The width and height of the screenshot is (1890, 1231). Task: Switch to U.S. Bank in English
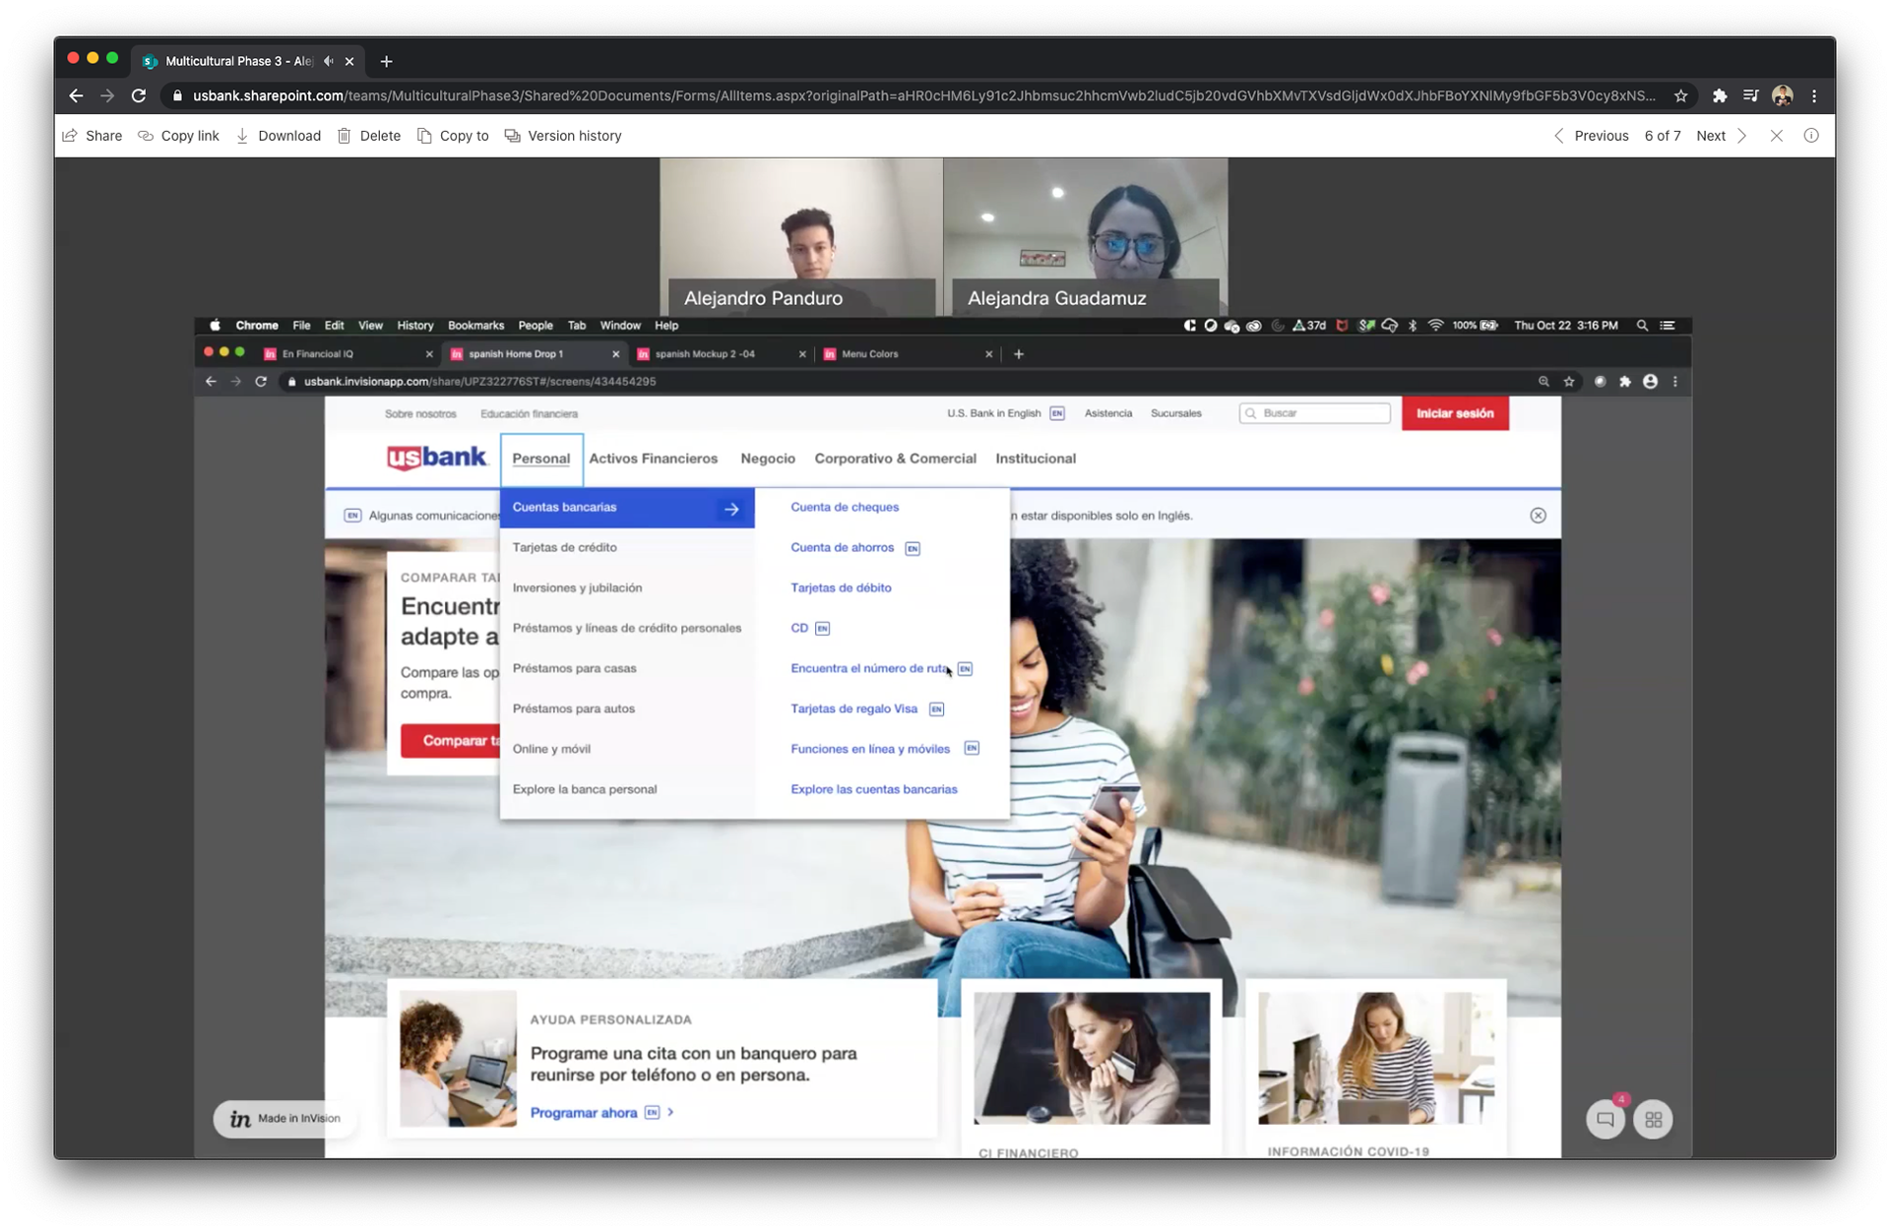tap(1005, 413)
